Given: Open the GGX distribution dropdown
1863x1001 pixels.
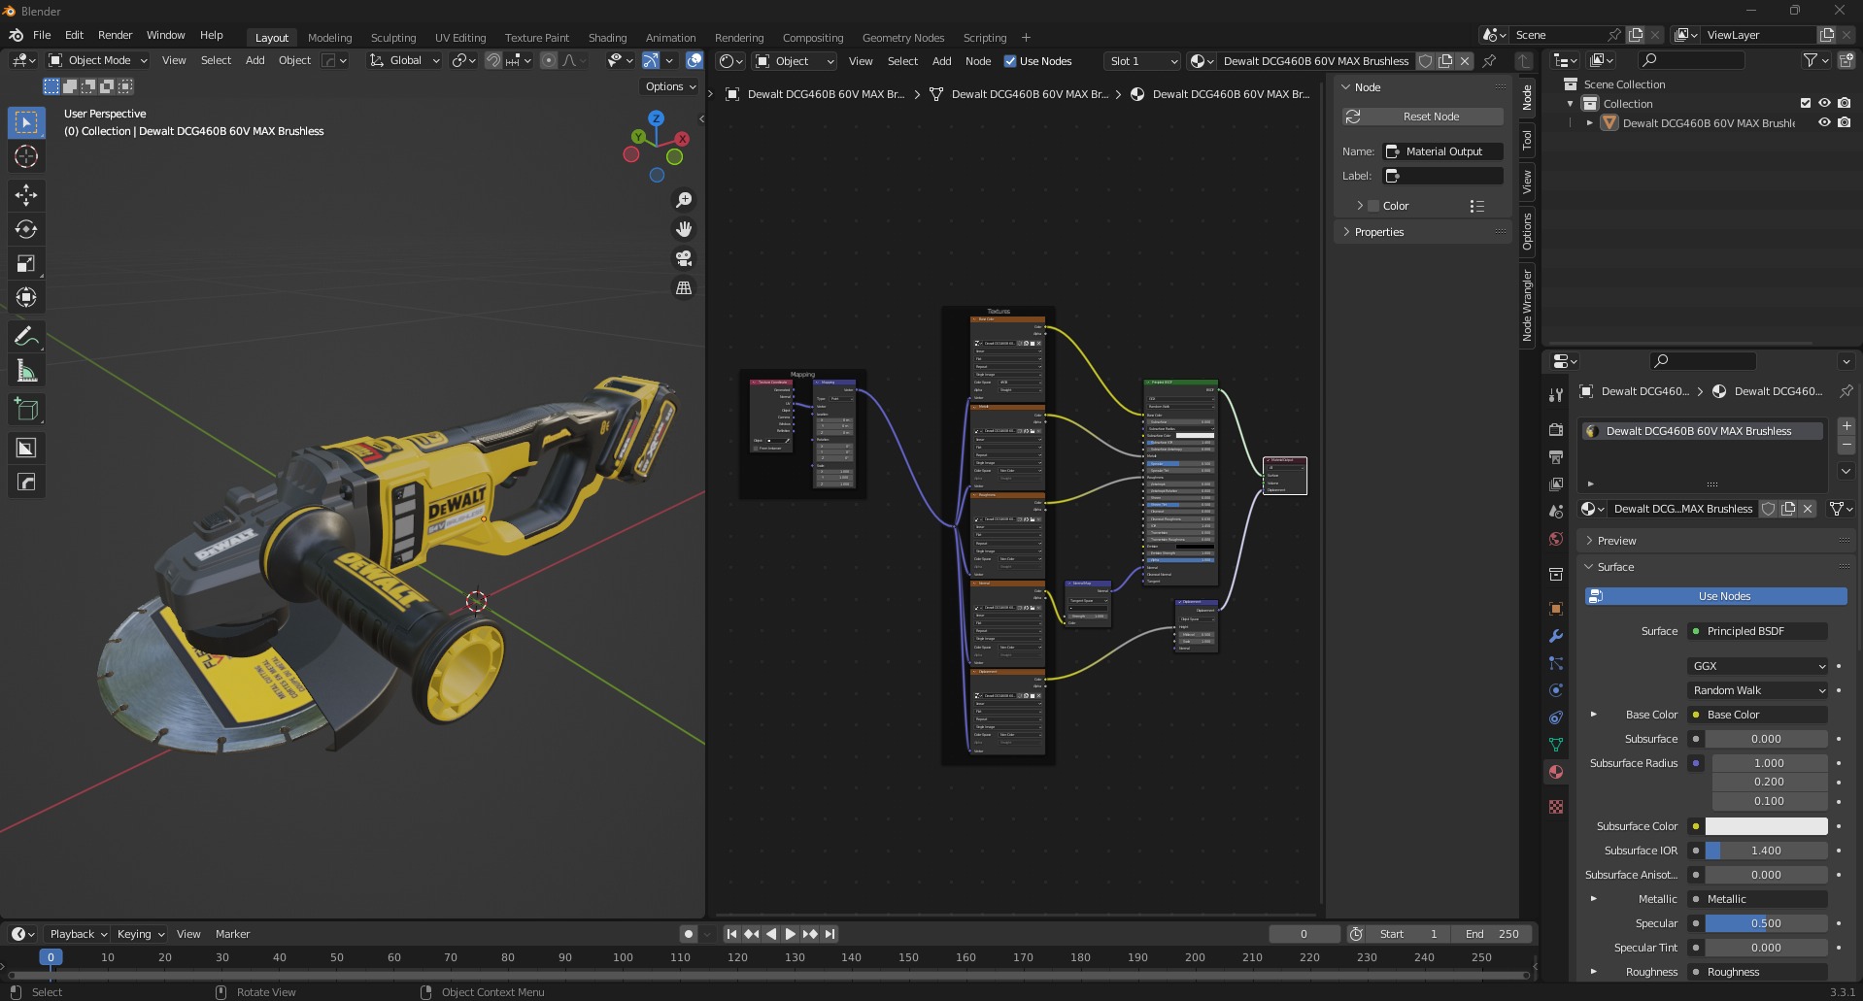Looking at the screenshot, I should click(1758, 666).
